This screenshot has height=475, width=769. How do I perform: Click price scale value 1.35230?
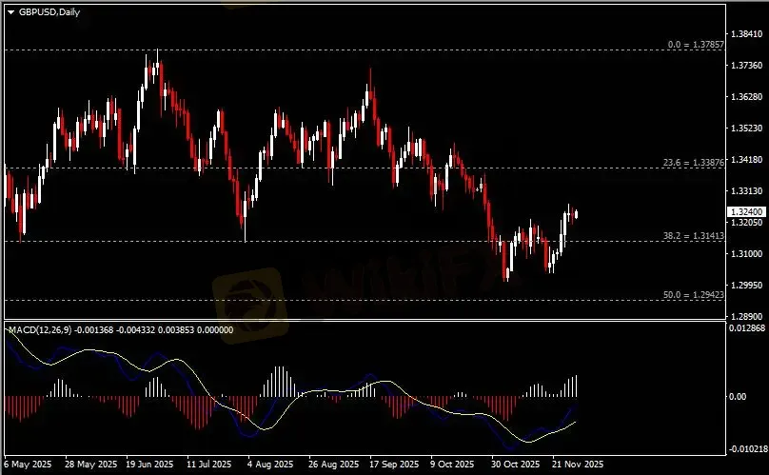click(746, 129)
